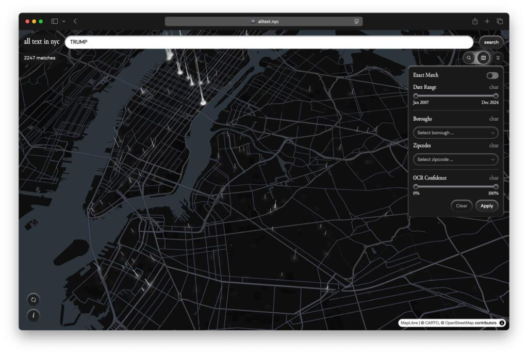Click the Clear button in filter panel

pyautogui.click(x=461, y=206)
